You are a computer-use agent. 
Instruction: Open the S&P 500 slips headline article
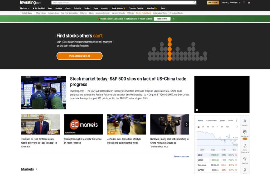click(x=128, y=82)
